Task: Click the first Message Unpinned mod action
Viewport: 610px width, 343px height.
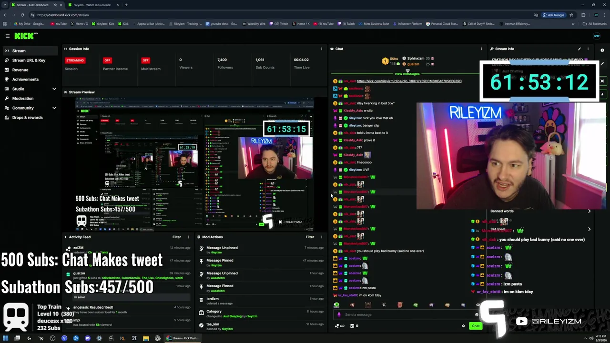Action: pos(261,250)
